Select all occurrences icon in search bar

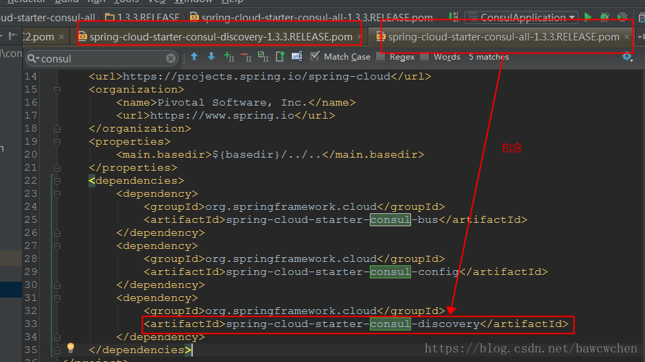click(x=263, y=57)
